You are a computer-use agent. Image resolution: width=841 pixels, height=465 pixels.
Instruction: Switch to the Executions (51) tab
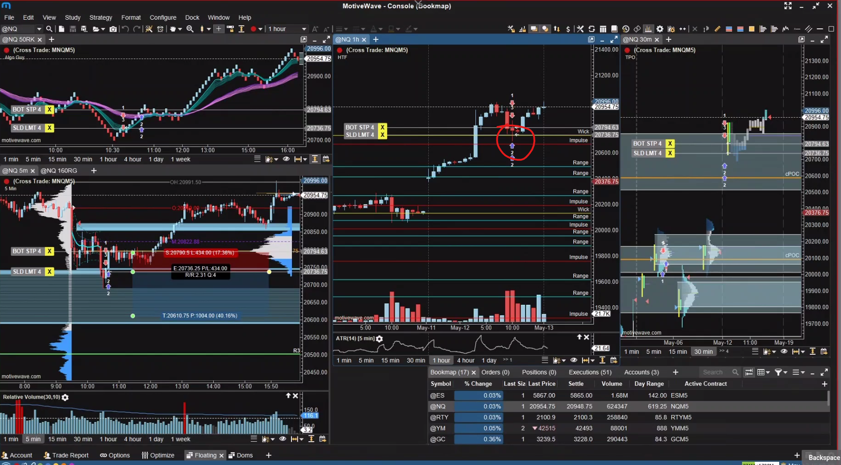point(590,372)
